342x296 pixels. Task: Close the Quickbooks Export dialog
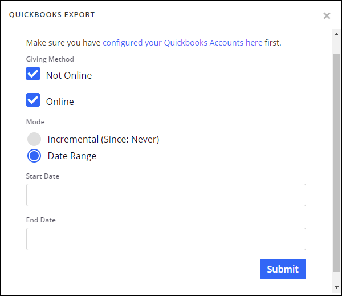[x=327, y=16]
